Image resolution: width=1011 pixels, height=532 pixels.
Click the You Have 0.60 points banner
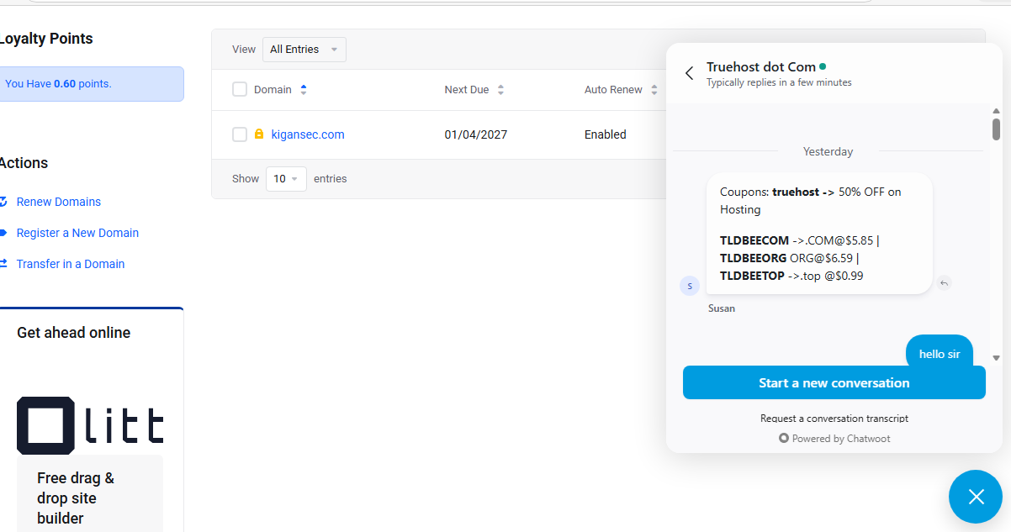(x=90, y=84)
